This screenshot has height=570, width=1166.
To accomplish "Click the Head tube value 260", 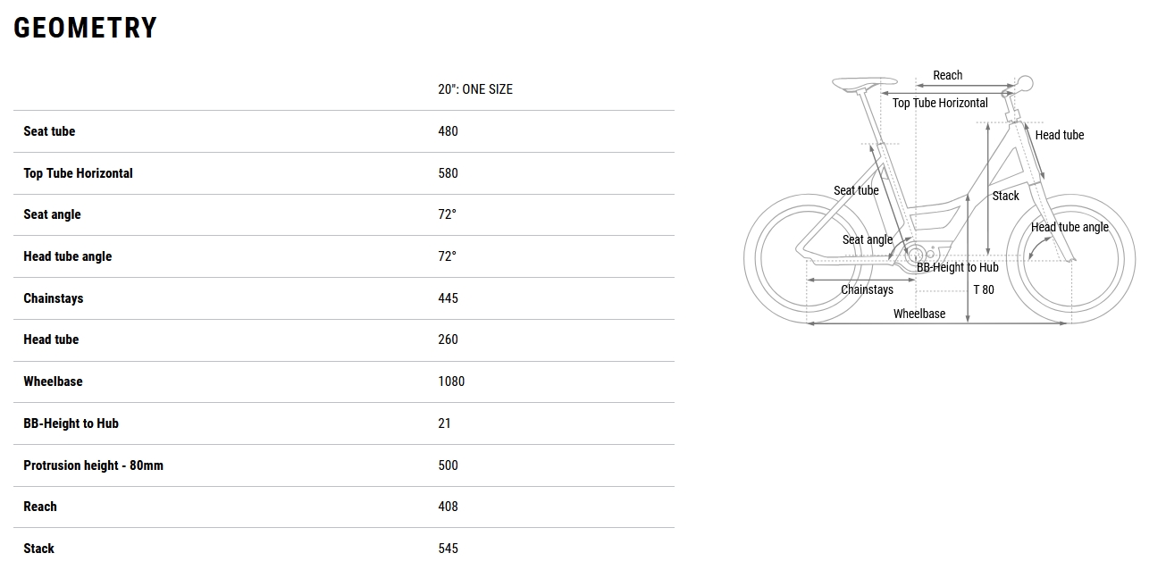I will [x=448, y=339].
